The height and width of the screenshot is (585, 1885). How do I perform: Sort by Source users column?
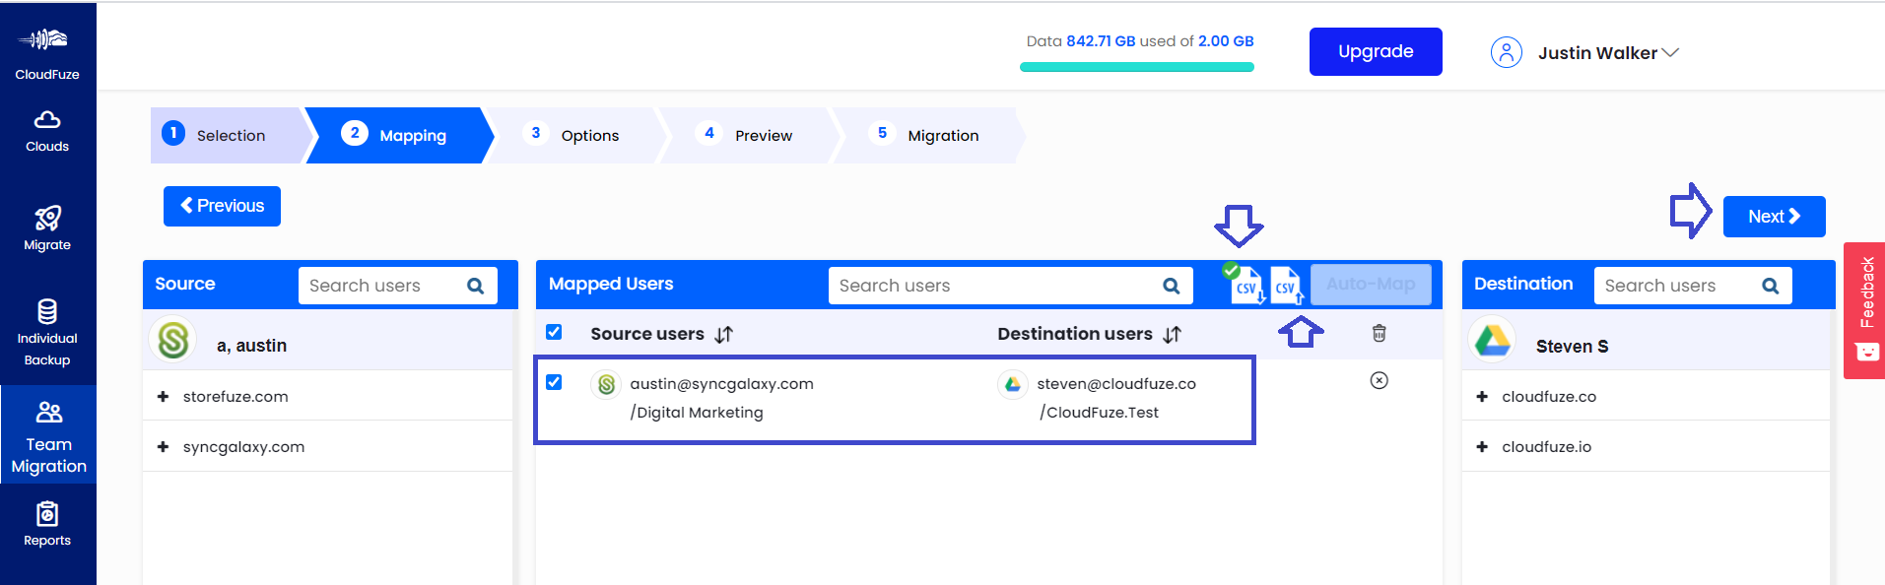click(x=724, y=335)
